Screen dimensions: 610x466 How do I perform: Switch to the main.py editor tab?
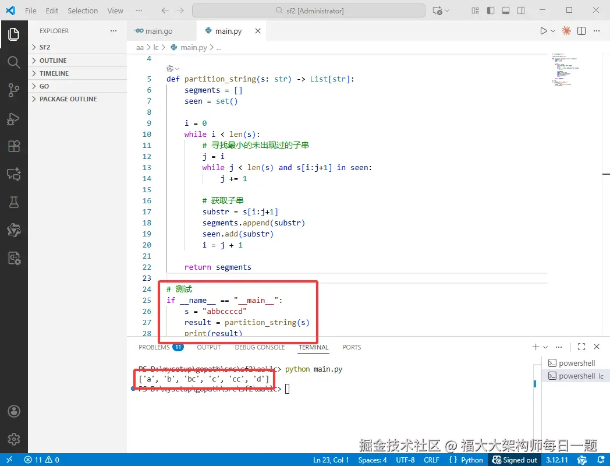[x=228, y=31]
